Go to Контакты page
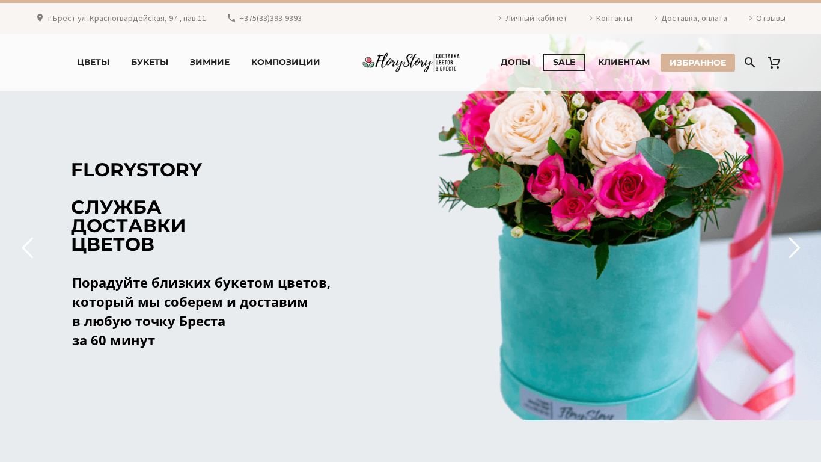 [x=614, y=18]
